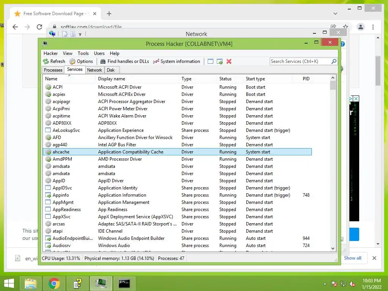This screenshot has height=291, width=388.
Task: Click Process Hacker taskbar icon
Action: (101, 283)
